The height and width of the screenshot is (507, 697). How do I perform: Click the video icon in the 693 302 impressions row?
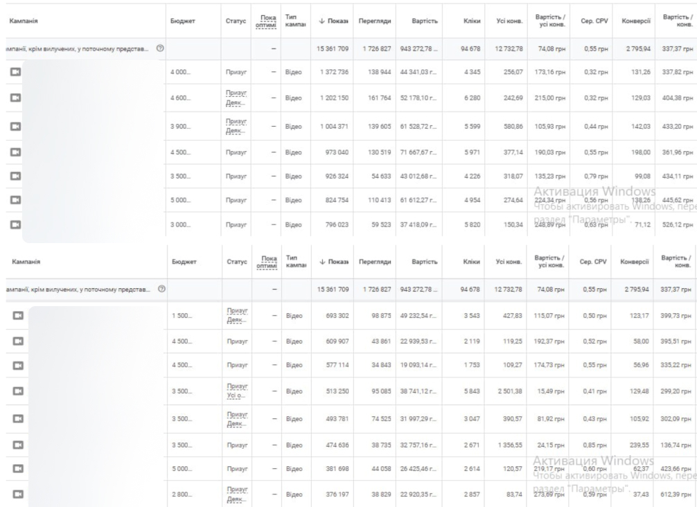click(x=18, y=315)
